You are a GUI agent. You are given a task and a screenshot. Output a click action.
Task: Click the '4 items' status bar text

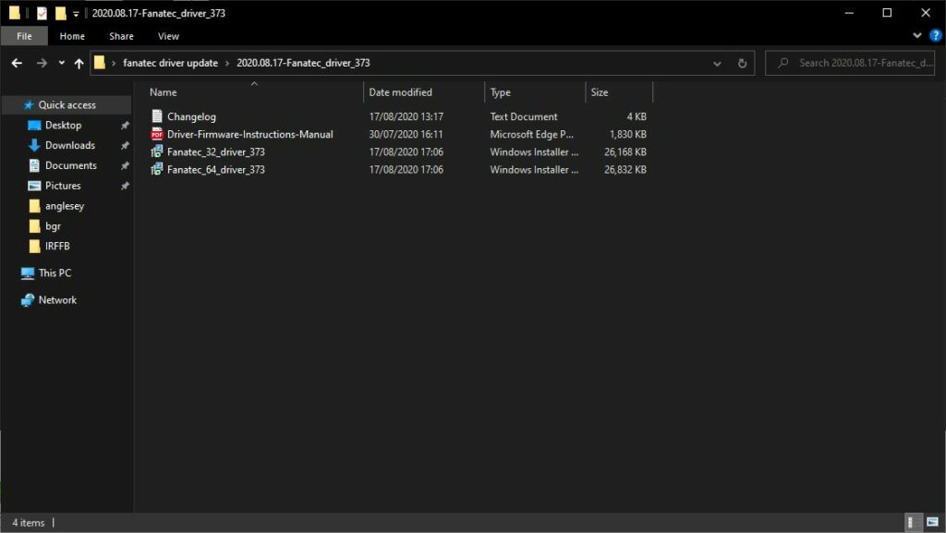coord(29,523)
